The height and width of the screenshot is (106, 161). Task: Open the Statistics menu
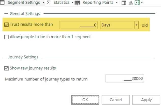click(62, 3)
